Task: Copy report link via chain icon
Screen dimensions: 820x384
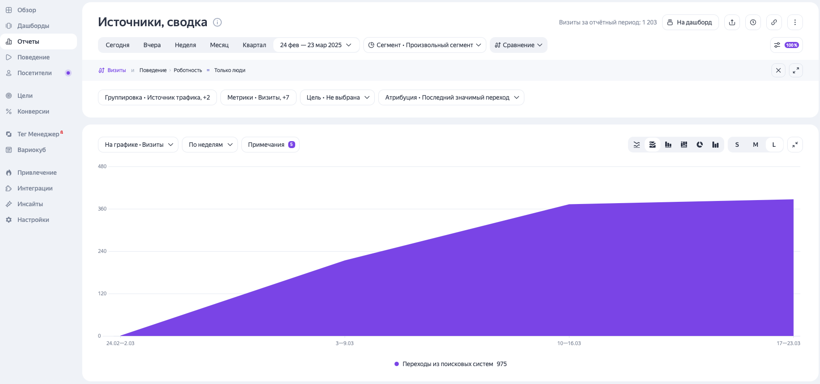Action: coord(774,22)
